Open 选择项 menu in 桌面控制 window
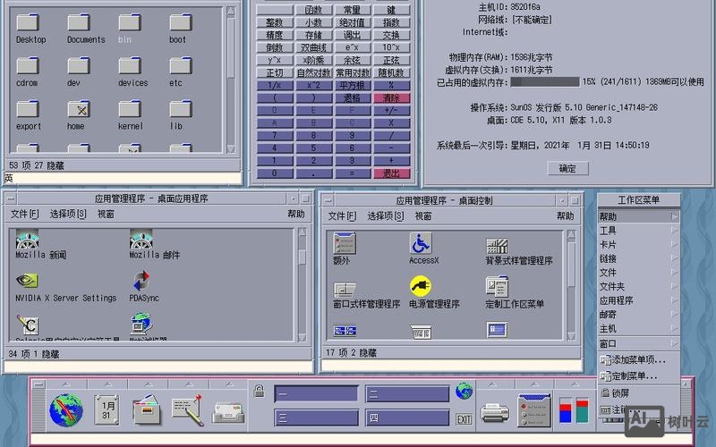The height and width of the screenshot is (447, 716). pyautogui.click(x=386, y=215)
